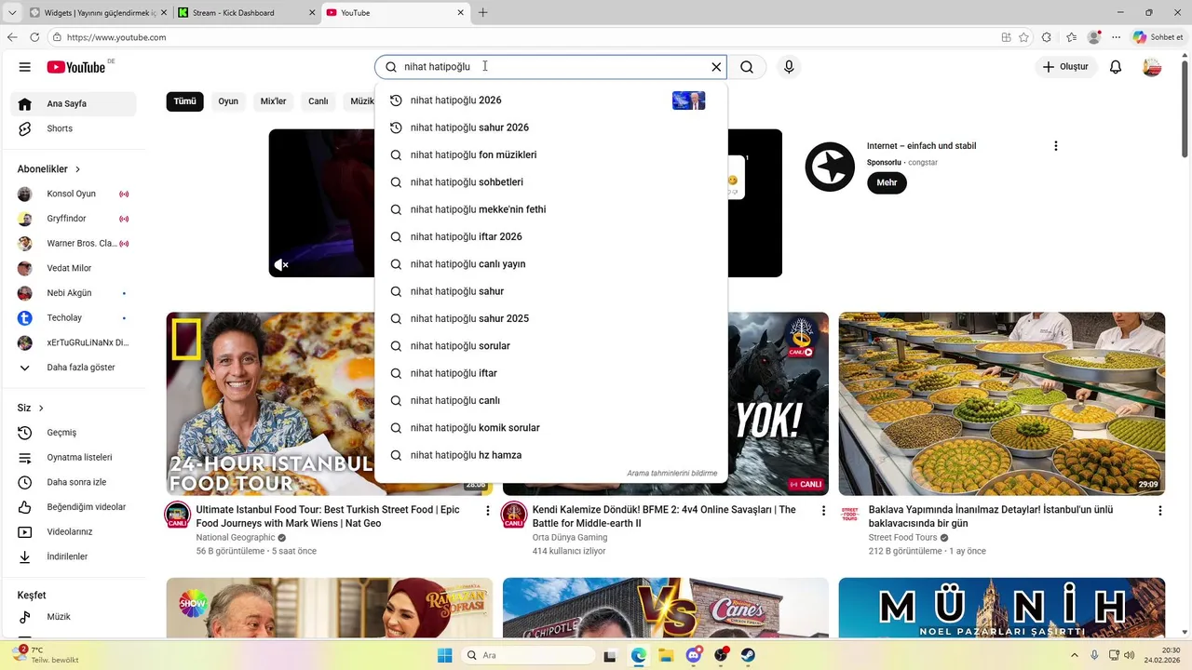Viewport: 1192px width, 670px height.
Task: Click 'Arama tahminlerini bildirme' link
Action: pos(671,474)
